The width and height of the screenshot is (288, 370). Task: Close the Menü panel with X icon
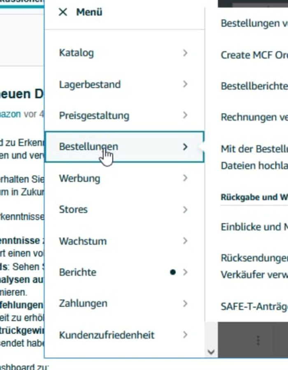click(x=63, y=12)
